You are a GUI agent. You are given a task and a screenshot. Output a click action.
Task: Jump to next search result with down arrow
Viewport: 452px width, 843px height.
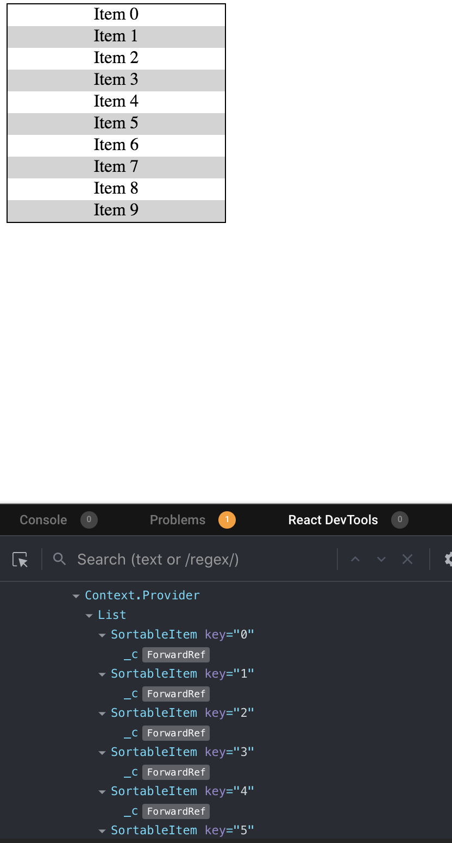coord(381,559)
